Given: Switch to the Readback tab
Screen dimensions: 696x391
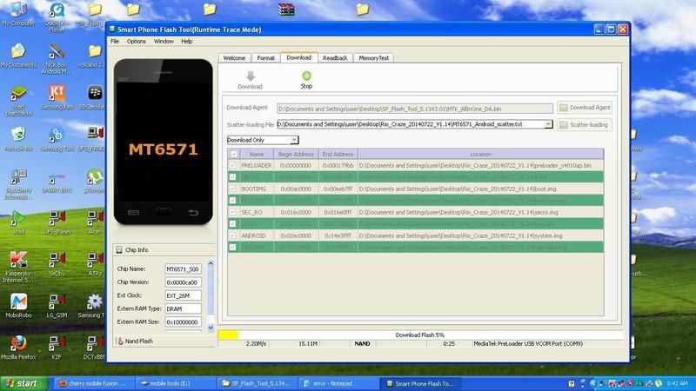Looking at the screenshot, I should [x=335, y=58].
